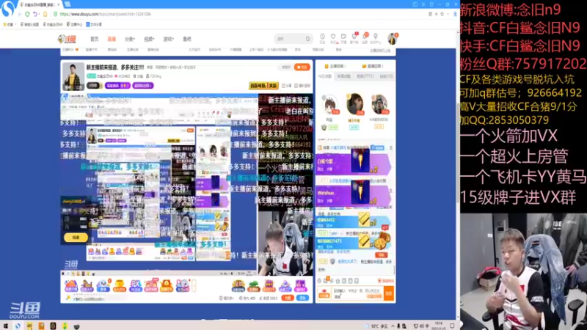Click the third ranked fan avatar
The image size is (587, 330).
point(379,104)
